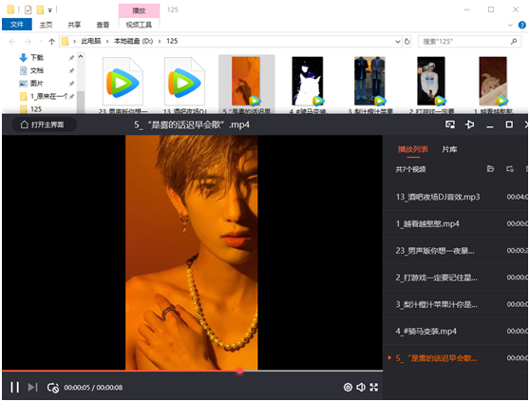Enter fullscreen in the player

(374, 387)
